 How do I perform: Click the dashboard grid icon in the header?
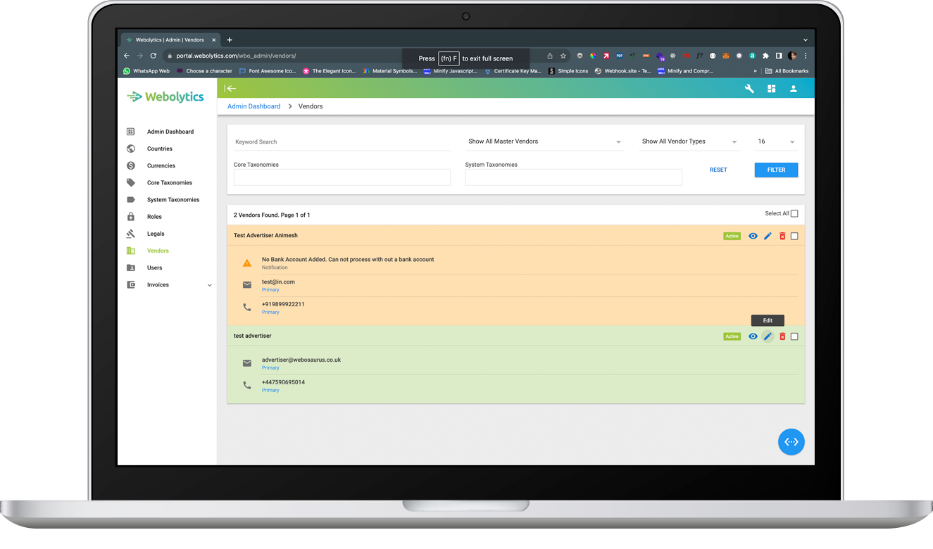pyautogui.click(x=771, y=89)
